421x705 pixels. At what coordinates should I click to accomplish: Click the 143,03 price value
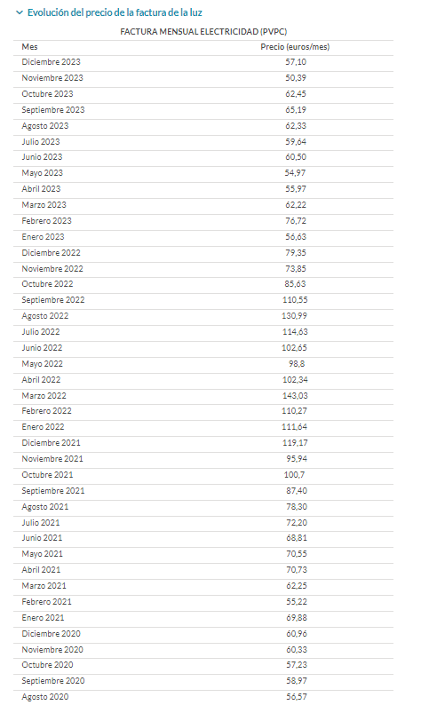295,396
